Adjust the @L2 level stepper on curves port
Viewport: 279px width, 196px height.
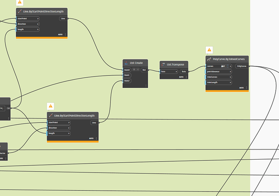coord(228,66)
